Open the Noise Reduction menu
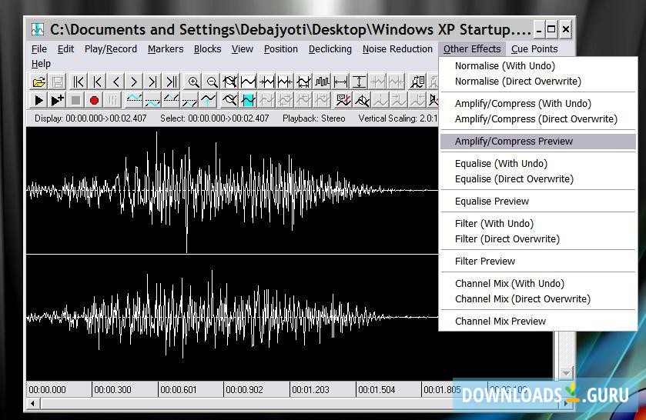Screen dimensions: 646x420 397,49
